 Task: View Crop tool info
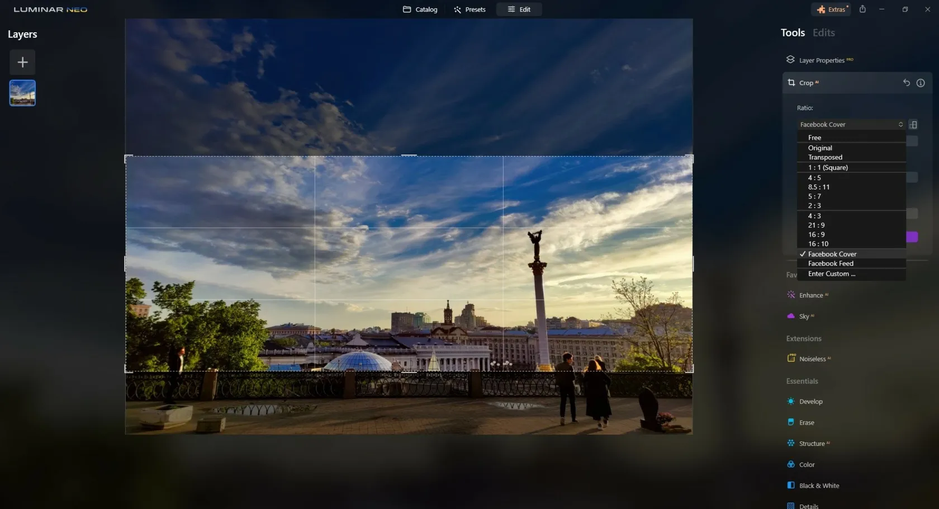(x=921, y=82)
